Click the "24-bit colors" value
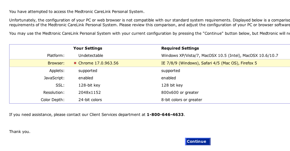The width and height of the screenshot is (290, 151). coord(90,100)
